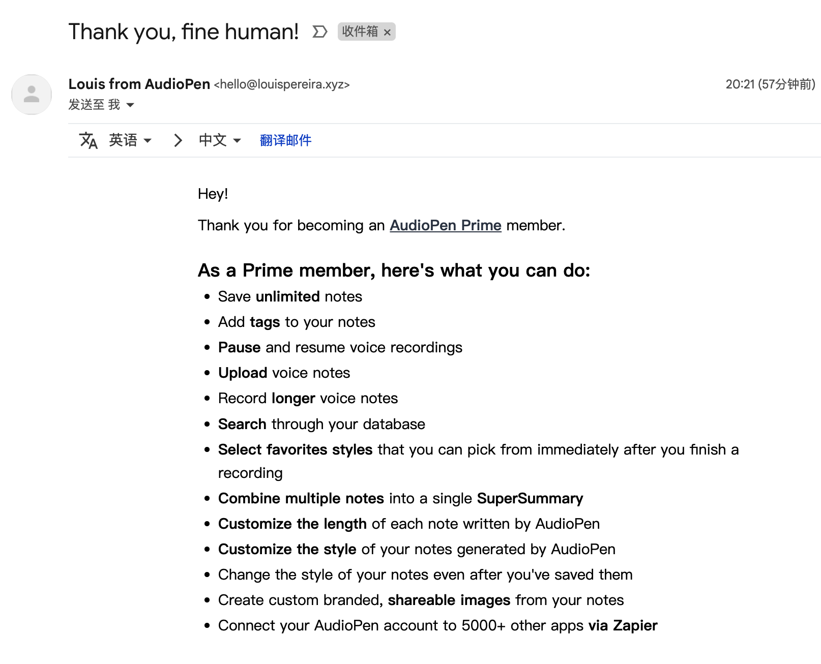Image resolution: width=821 pixels, height=664 pixels.
Task: Click the subject line Thank you, fine human!
Action: point(184,32)
